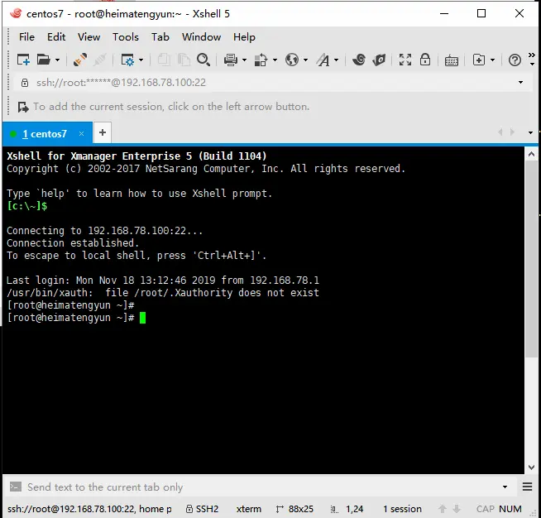
Task: Click the terminal vertical scrollbar thumb
Action: [531, 259]
